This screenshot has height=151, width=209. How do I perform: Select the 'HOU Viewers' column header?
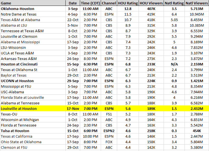click(x=151, y=3)
